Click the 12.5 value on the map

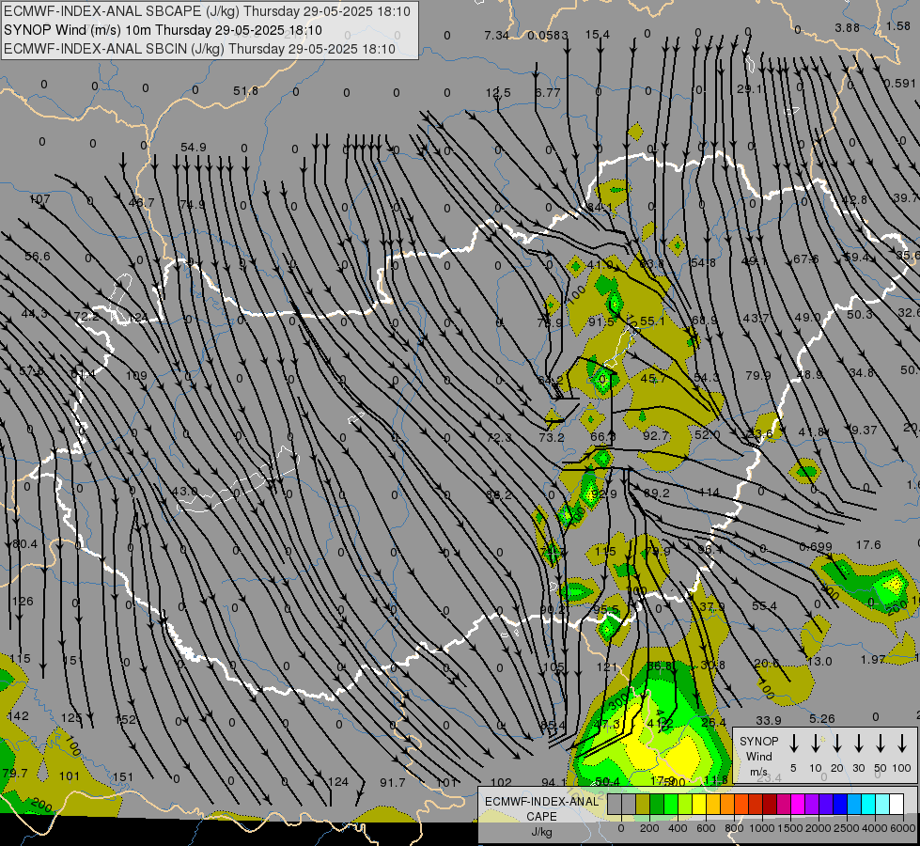coord(498,93)
